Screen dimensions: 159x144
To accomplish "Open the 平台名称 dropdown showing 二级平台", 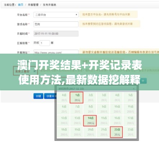I will tap(56, 15).
